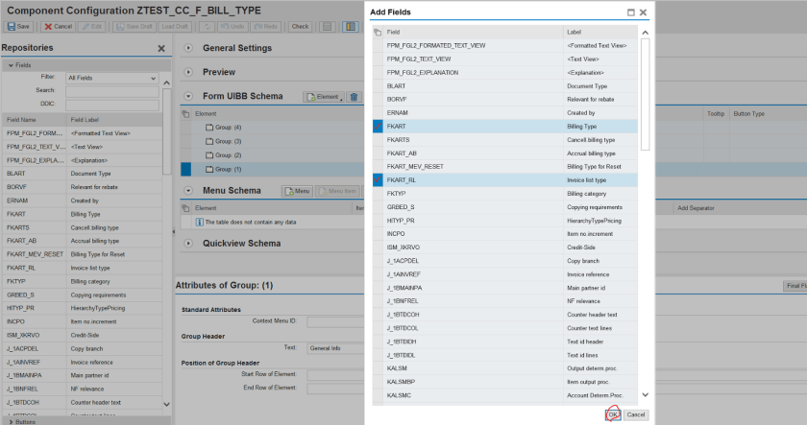Click the HITYP_PR row in Repositories list
807x425 pixels.
(83, 308)
